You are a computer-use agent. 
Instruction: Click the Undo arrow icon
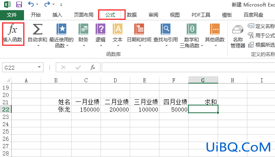tap(31, 4)
